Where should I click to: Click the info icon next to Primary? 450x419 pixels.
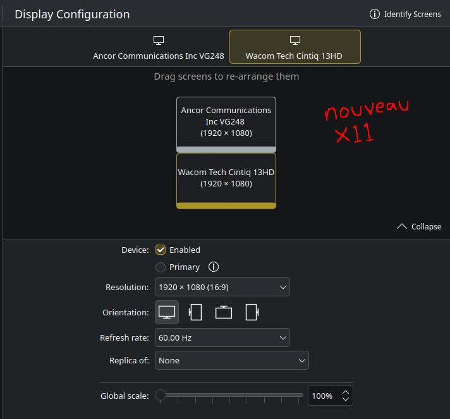coord(214,267)
